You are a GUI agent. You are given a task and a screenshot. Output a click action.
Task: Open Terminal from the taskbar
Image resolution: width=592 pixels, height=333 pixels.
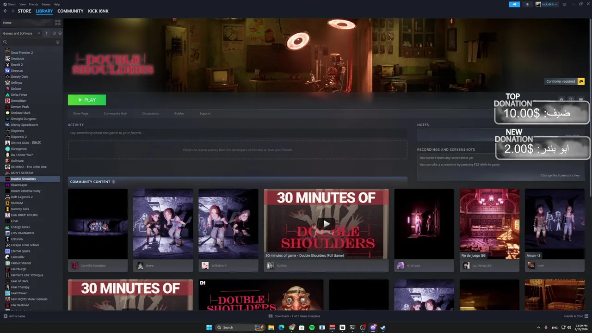tap(353, 327)
